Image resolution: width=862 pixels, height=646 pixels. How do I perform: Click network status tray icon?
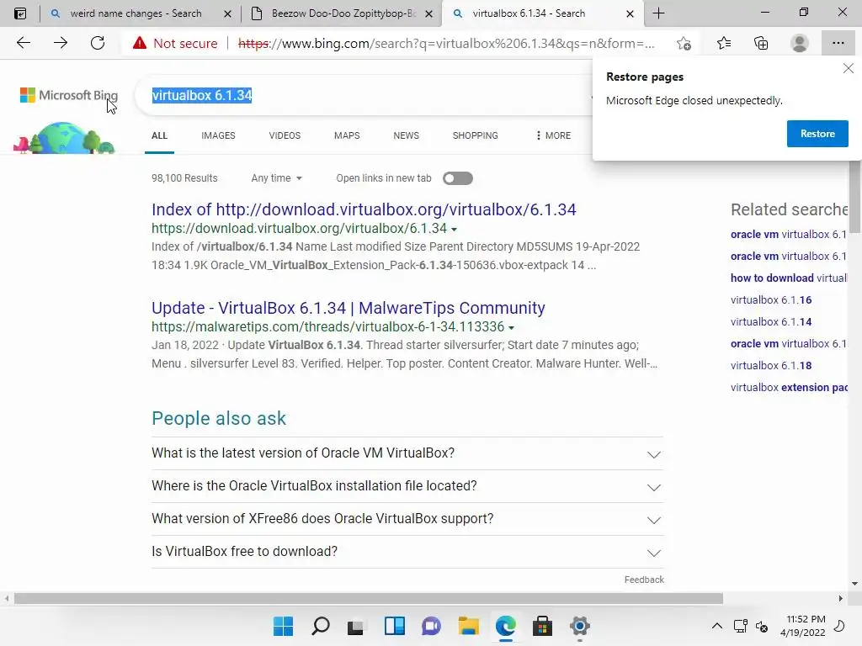pos(741,626)
